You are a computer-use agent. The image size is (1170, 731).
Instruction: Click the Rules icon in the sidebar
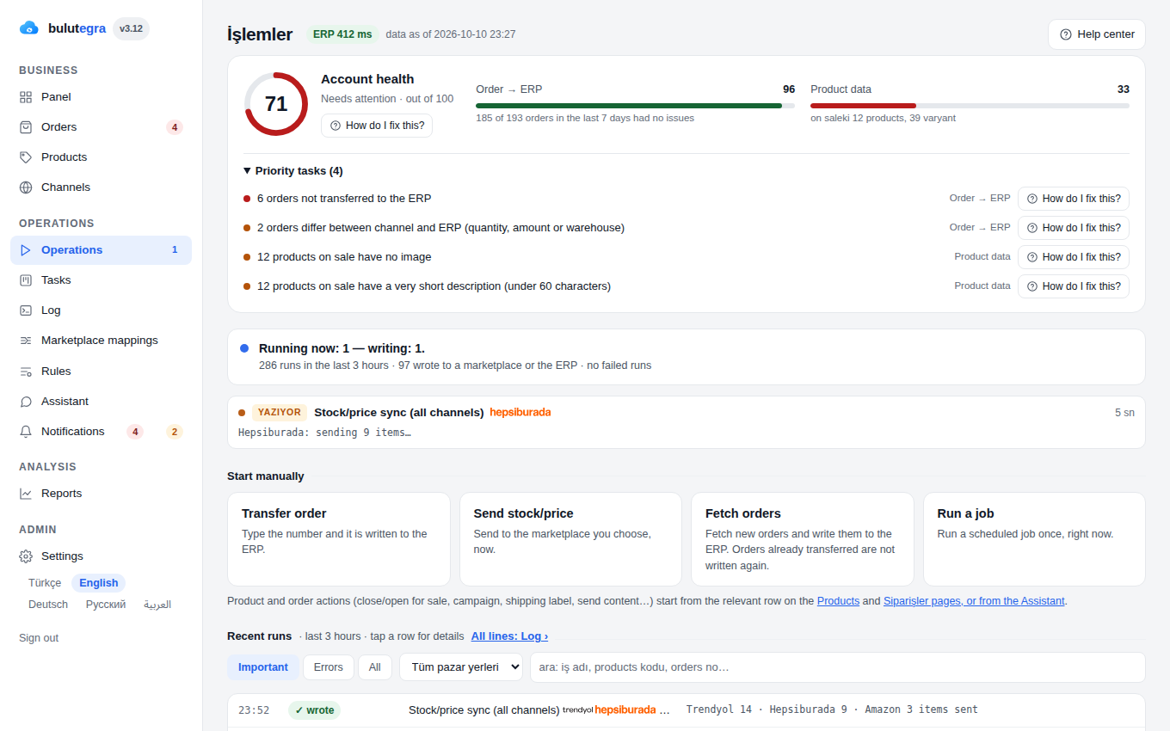click(26, 372)
